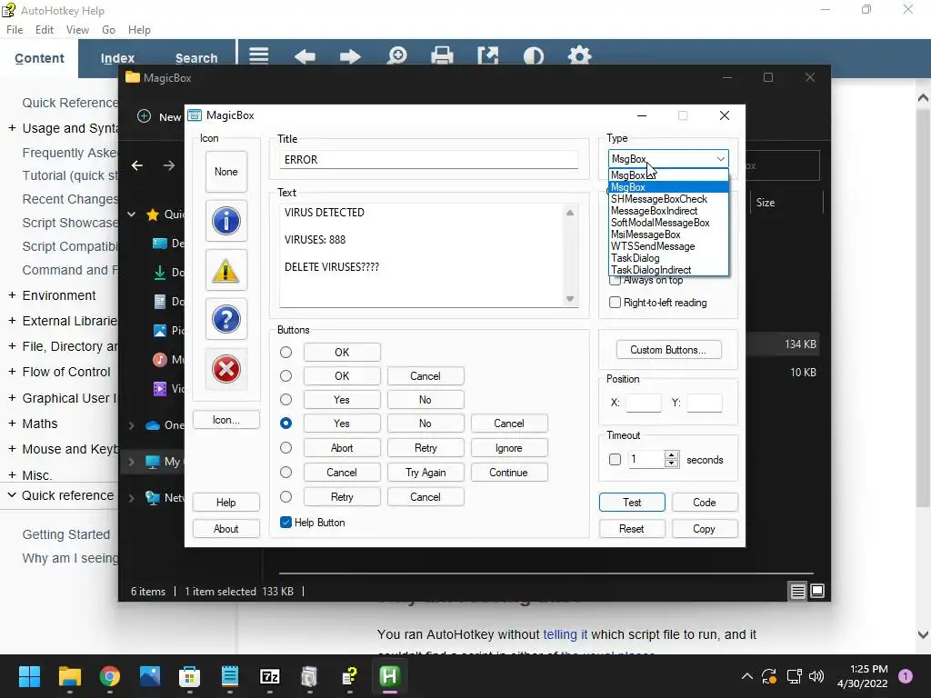This screenshot has height=698, width=931.
Task: Uncheck the Help Button checkbox
Action: (x=285, y=523)
